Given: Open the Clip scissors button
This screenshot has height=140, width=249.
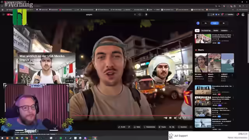Looking at the screenshot, I should (172, 127).
